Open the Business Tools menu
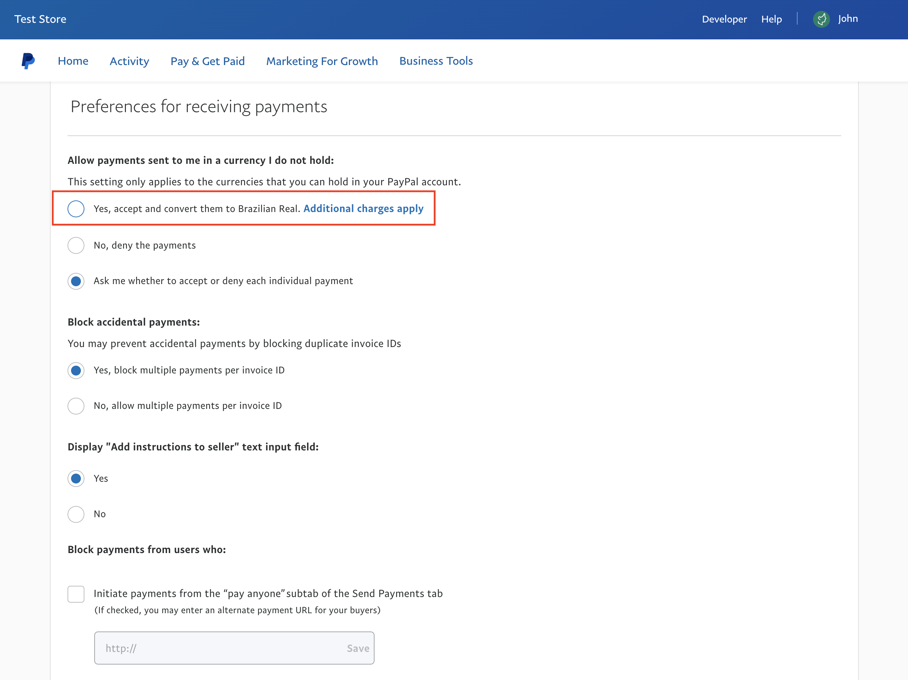The height and width of the screenshot is (680, 908). 436,61
